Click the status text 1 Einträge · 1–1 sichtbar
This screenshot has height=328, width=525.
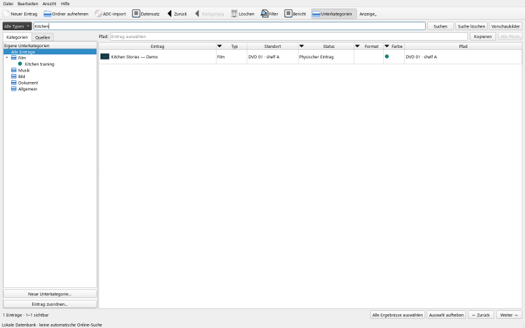coord(26,315)
